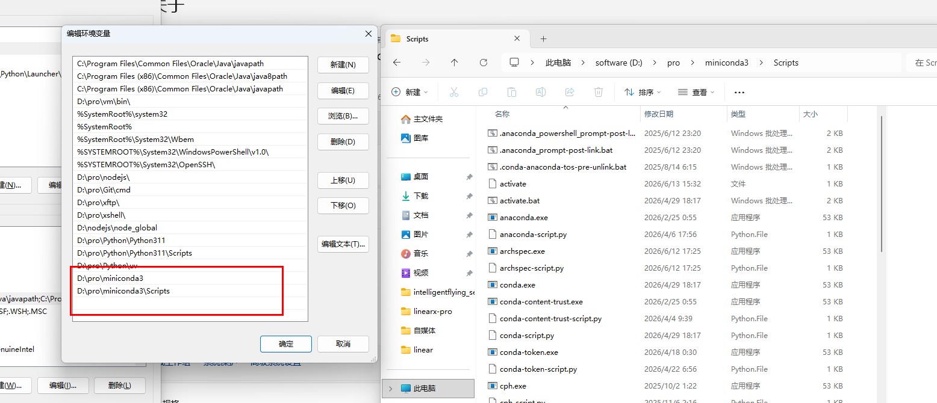Click the pro breadcrumb
Screen dimensions: 937x403
coord(673,63)
